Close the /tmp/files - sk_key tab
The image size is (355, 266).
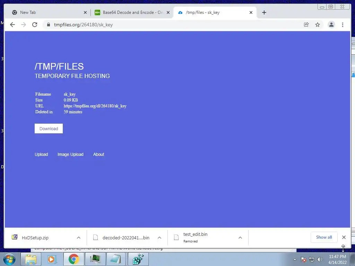(x=251, y=12)
